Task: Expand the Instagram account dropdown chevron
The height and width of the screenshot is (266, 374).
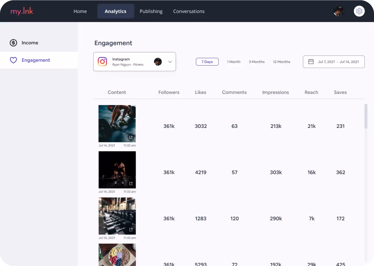Action: point(170,62)
